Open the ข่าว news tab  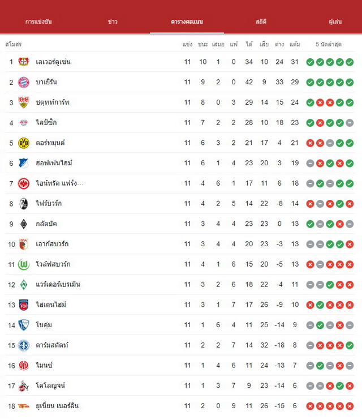coord(113,22)
